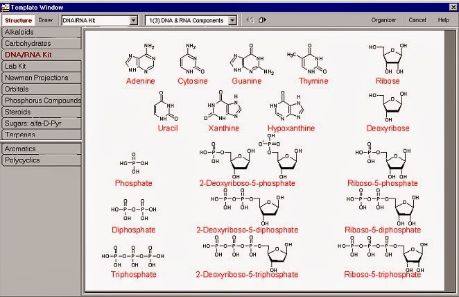This screenshot has height=297, width=459.
Task: Click the Triphosphate label text
Action: coord(134,274)
